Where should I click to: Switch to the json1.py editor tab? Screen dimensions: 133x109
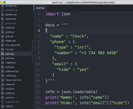[40, 8]
